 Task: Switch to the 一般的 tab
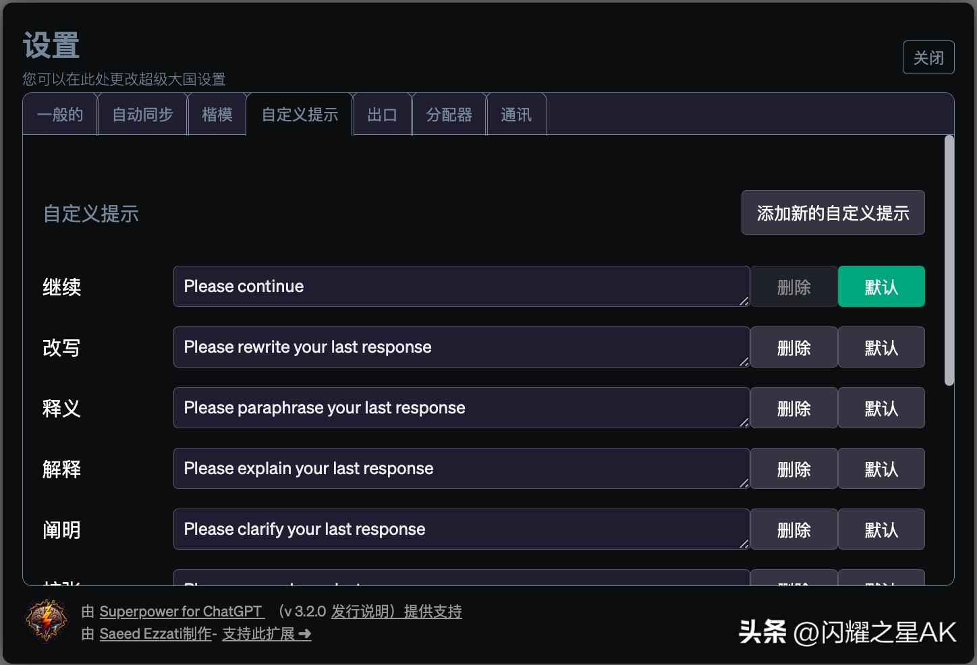pos(59,114)
